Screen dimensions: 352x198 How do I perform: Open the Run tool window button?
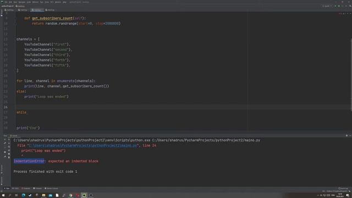7,188
